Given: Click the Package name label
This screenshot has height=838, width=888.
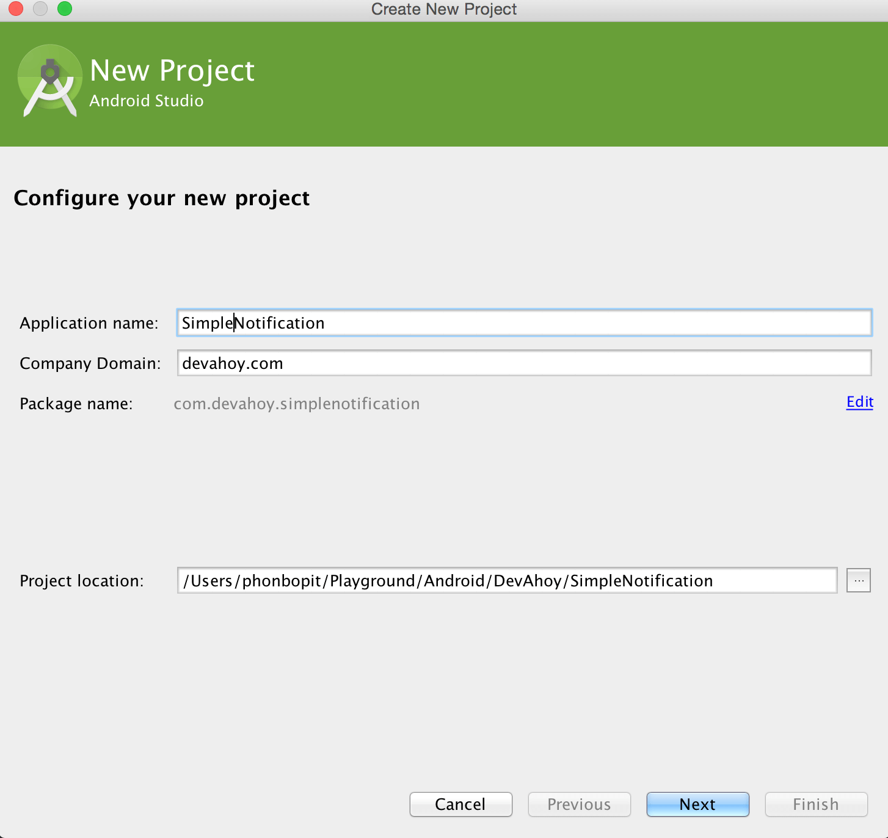Looking at the screenshot, I should (76, 404).
